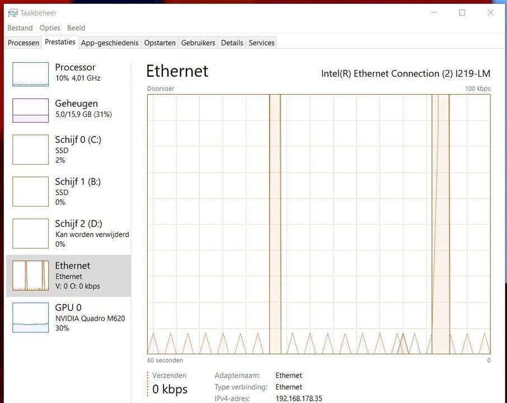Click the Processor mini graph thumbnail

(31, 74)
